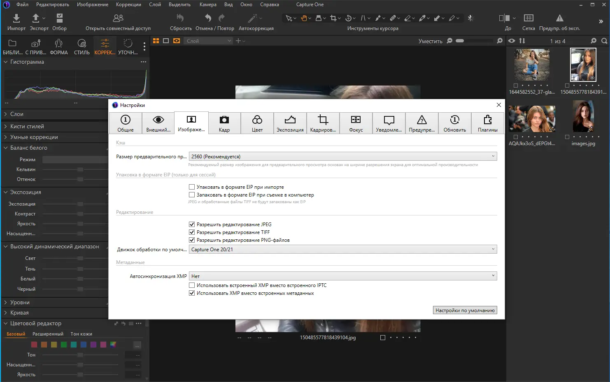Select the bandage healing cursor tool
This screenshot has width=610, height=382.
tap(393, 18)
